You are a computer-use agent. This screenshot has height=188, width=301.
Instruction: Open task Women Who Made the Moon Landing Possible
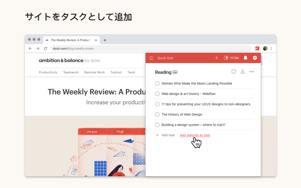197,83
